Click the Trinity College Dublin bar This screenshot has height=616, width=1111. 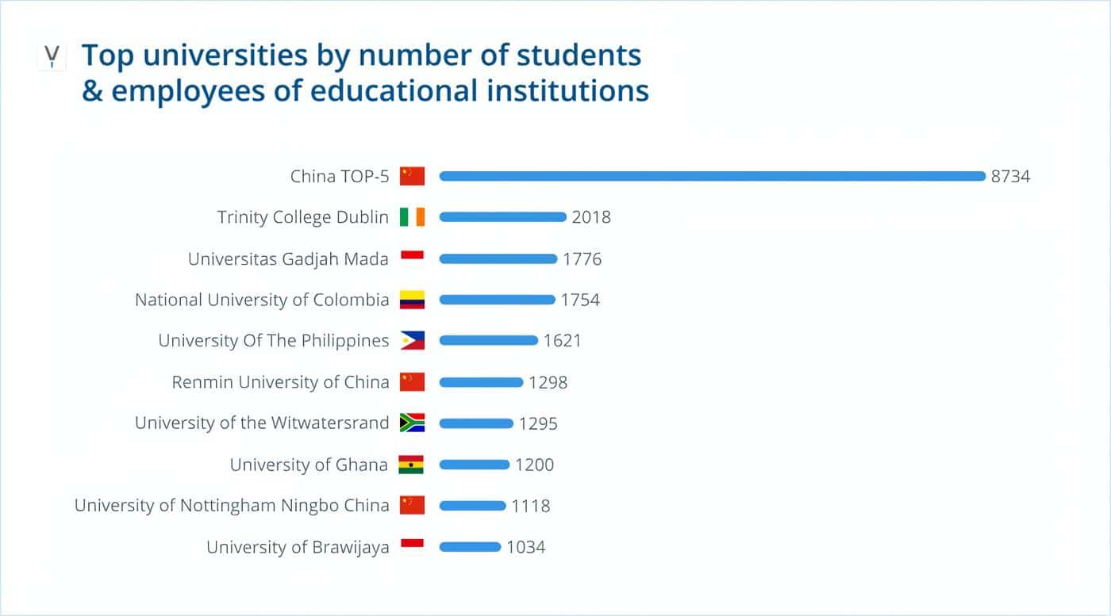coord(502,217)
